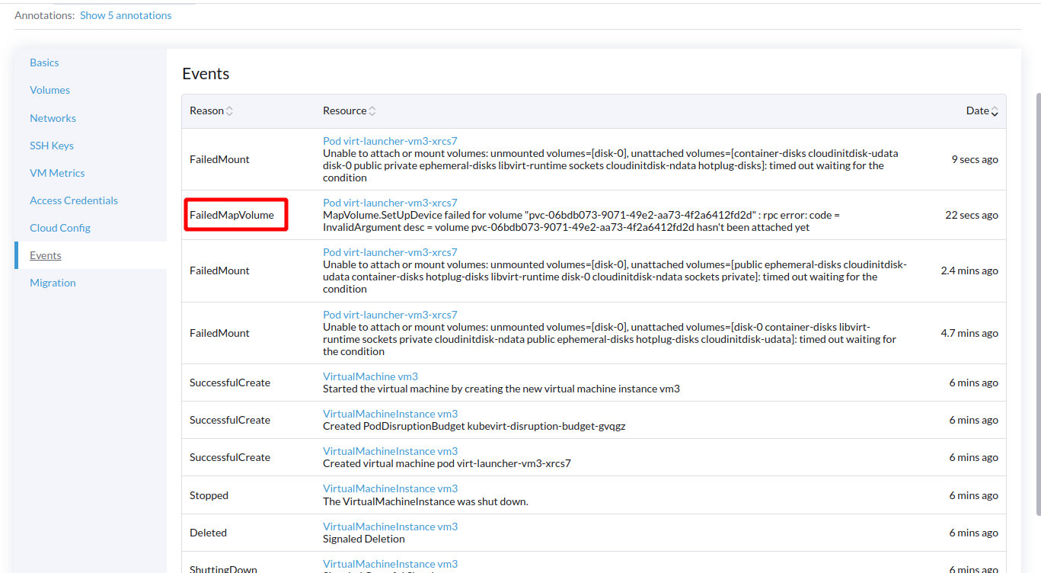Click the 'Created PodDisruptionBudget' message text
1041x573 pixels.
click(x=474, y=426)
